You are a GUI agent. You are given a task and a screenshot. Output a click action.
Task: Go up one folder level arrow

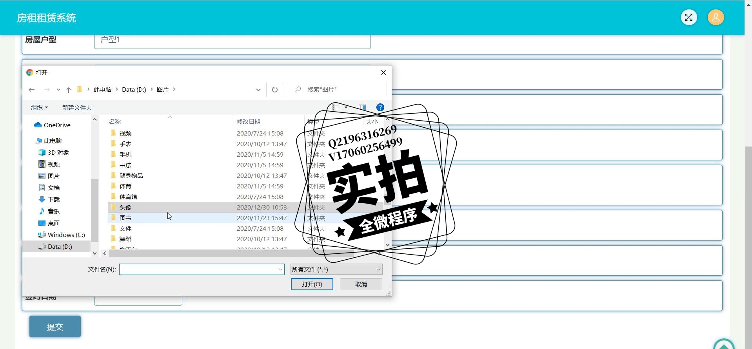[69, 90]
